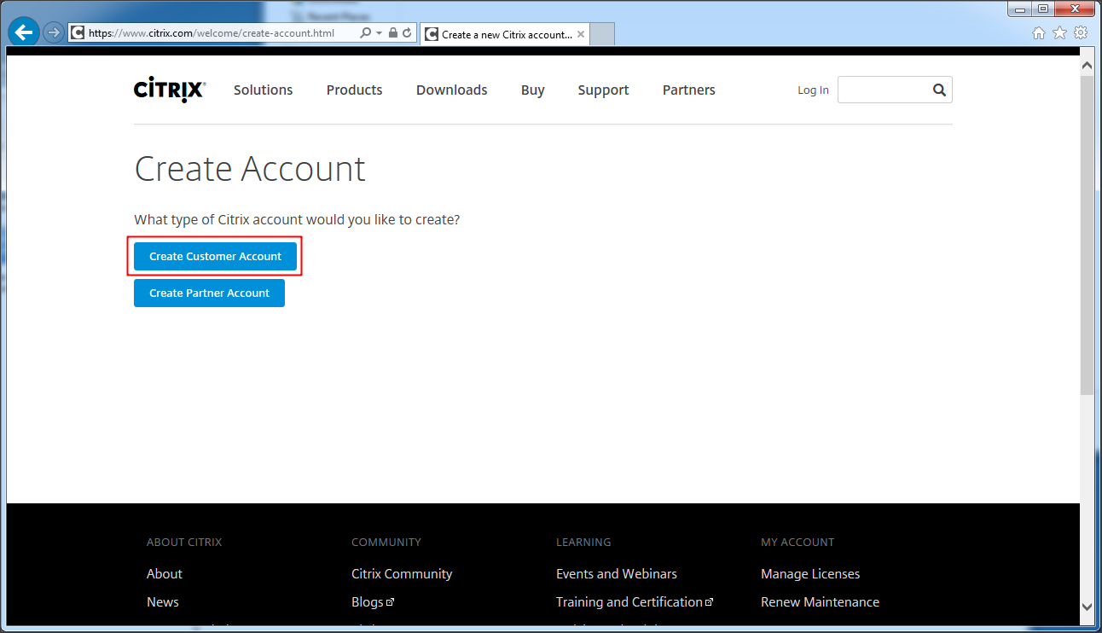Click the Citrix logo
The image size is (1102, 633).
(x=170, y=90)
